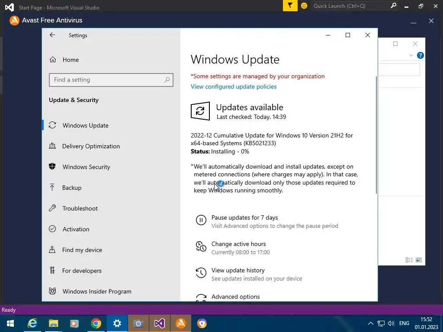Click the Avast taskbar icon
The image size is (443, 332).
coord(181,323)
